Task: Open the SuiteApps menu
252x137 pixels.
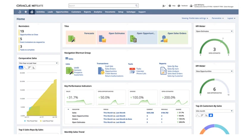Action: click(x=131, y=12)
